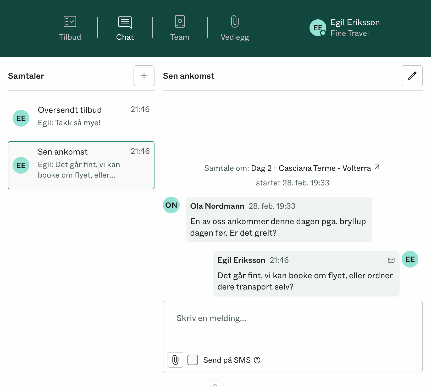Enable the Send på SMS checkbox
The width and height of the screenshot is (431, 386).
(192, 360)
